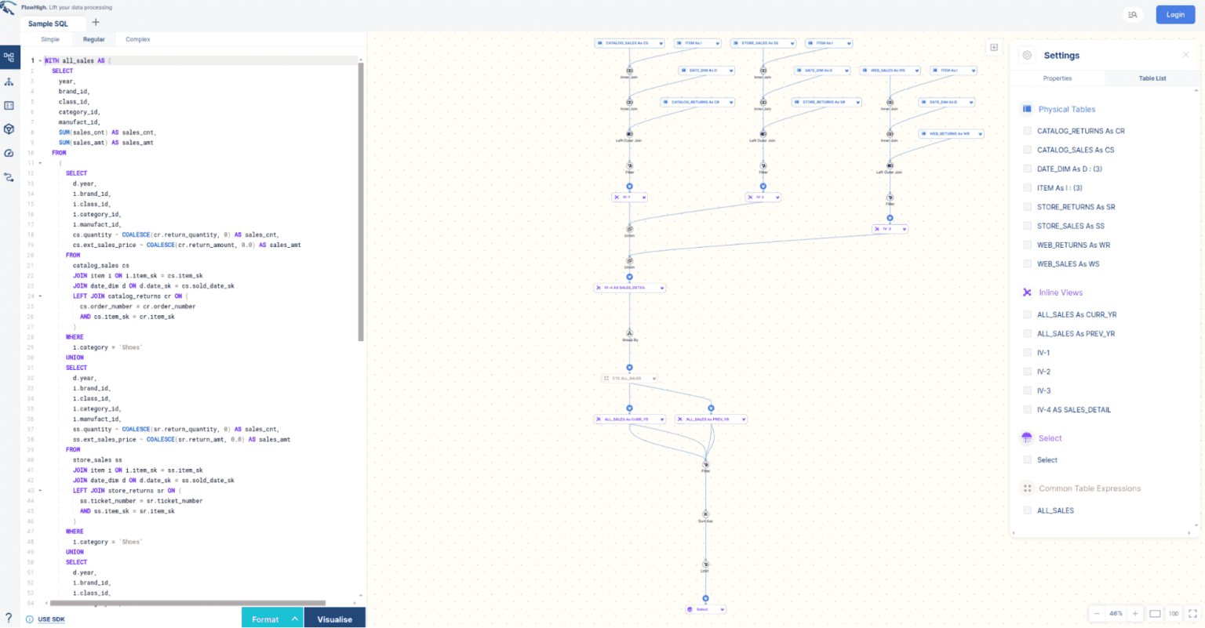This screenshot has width=1205, height=628.
Task: Enable the ALL_SALES As CURR_YR checkbox
Action: pos(1028,314)
